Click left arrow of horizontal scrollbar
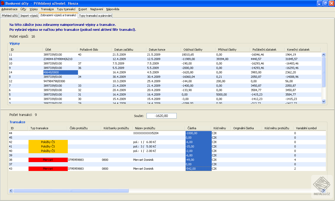The image size is (335, 201). (11, 191)
